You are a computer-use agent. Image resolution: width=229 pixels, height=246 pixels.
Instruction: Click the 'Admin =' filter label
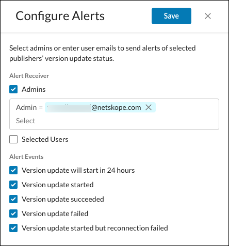pyautogui.click(x=29, y=107)
